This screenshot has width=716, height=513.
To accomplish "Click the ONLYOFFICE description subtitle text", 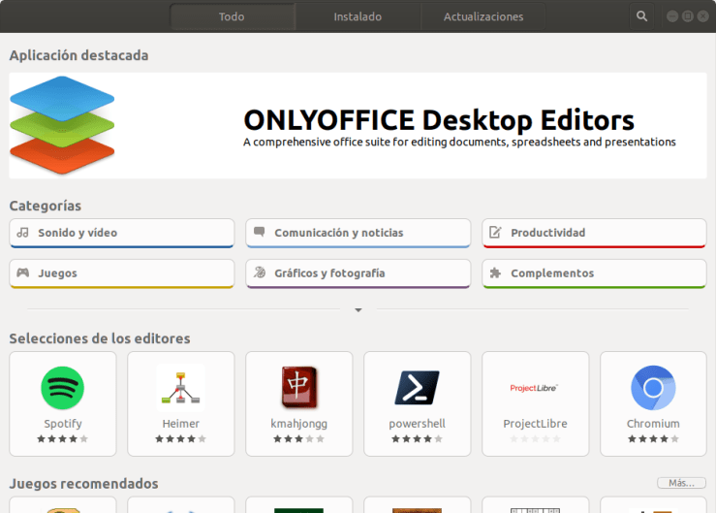I will (459, 143).
